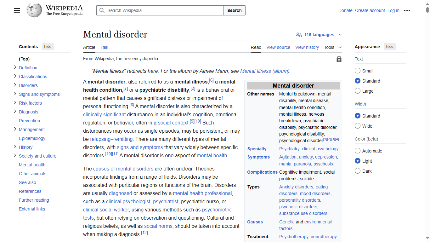
Task: Select the Standard width option
Action: pos(358,116)
